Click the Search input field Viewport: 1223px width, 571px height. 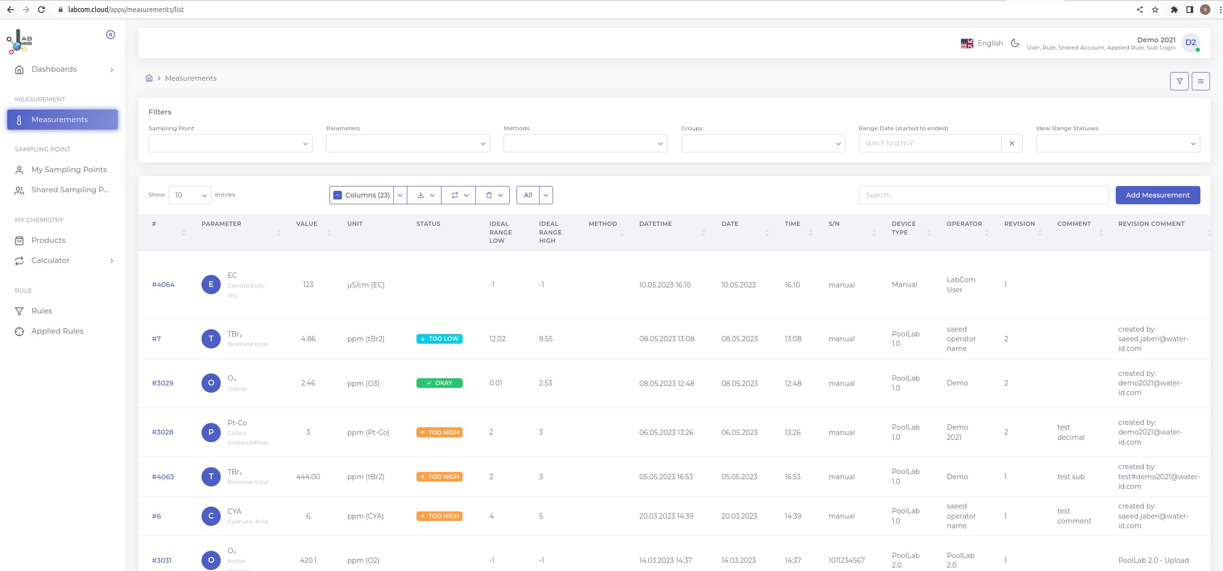pos(983,195)
